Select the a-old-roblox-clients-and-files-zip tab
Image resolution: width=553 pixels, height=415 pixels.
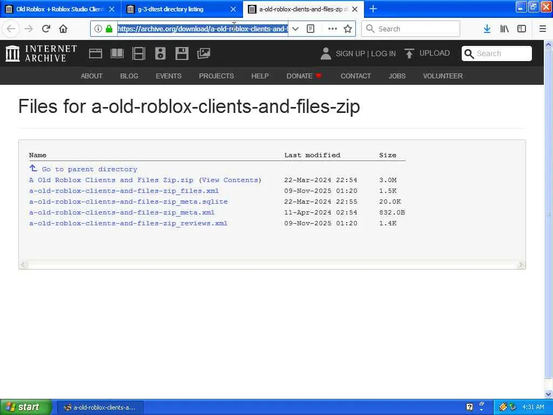click(304, 9)
